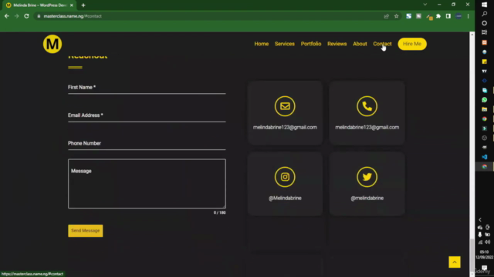
Task: Click melindabrine123@gmail.com under the envelope icon
Action: coord(285,127)
